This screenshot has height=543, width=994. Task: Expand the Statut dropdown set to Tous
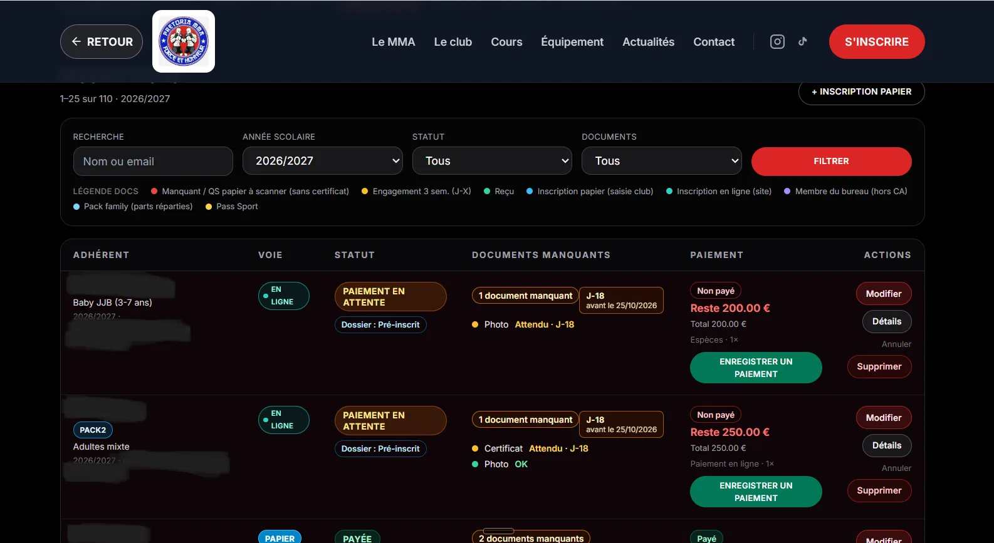pos(492,161)
